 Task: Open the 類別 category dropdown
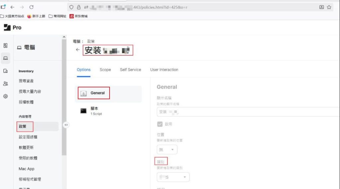173,177
